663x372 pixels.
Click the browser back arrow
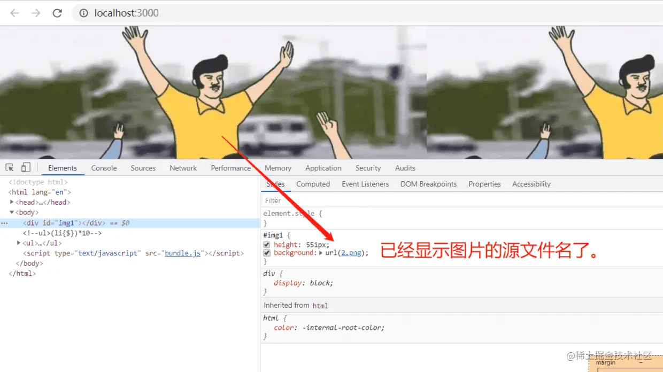tap(14, 13)
